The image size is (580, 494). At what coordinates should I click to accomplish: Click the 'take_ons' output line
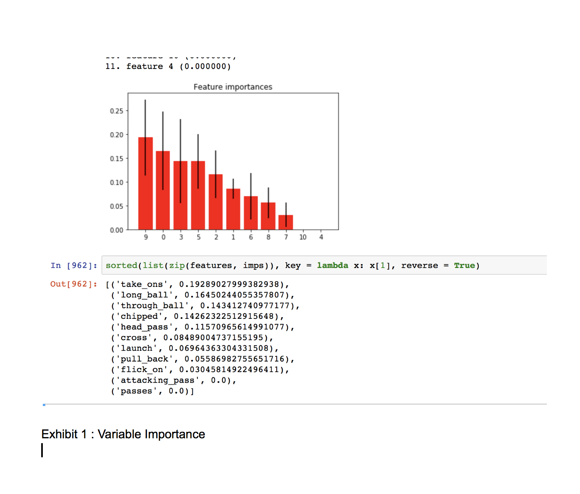[198, 285]
